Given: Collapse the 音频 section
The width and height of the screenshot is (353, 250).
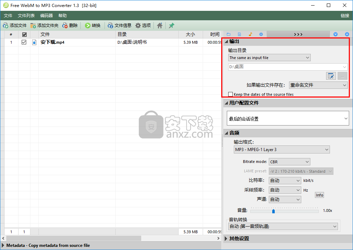Looking at the screenshot, I should 226,133.
